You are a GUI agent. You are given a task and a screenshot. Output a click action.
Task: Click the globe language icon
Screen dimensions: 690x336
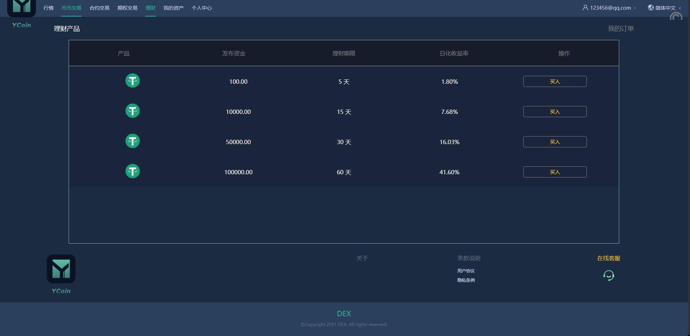coord(650,8)
